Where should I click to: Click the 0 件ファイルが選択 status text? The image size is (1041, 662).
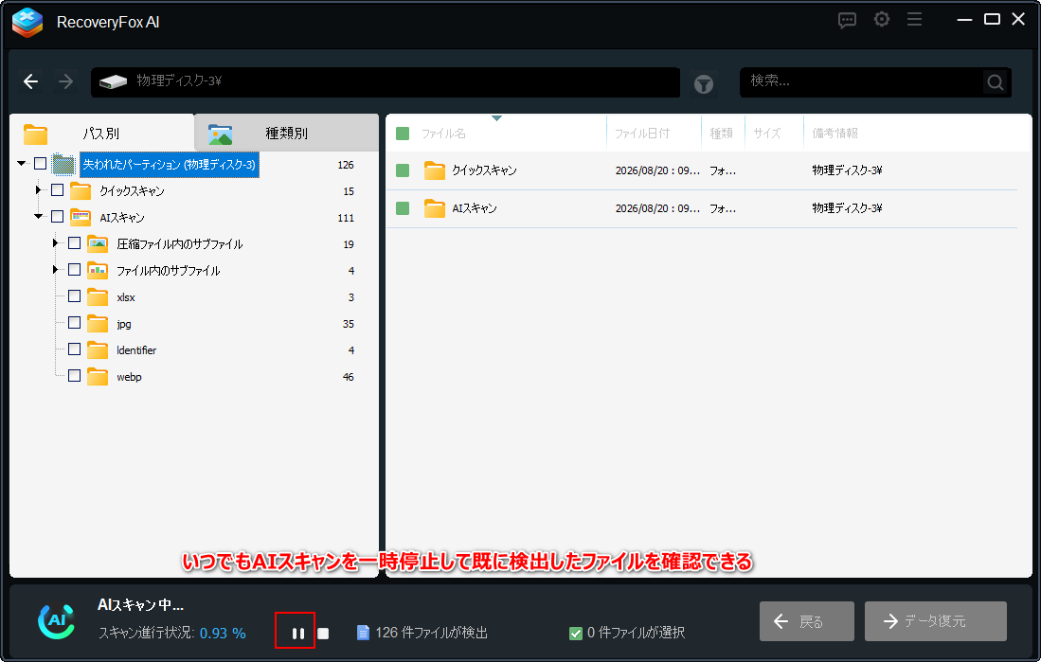[x=636, y=633]
